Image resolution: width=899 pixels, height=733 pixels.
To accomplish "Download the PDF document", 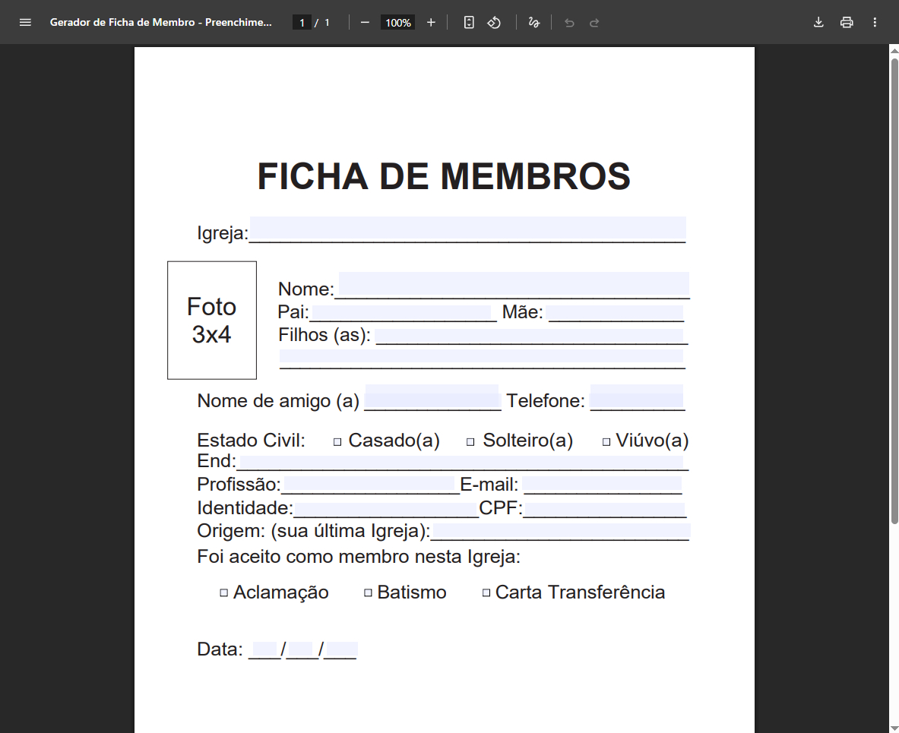I will click(818, 22).
